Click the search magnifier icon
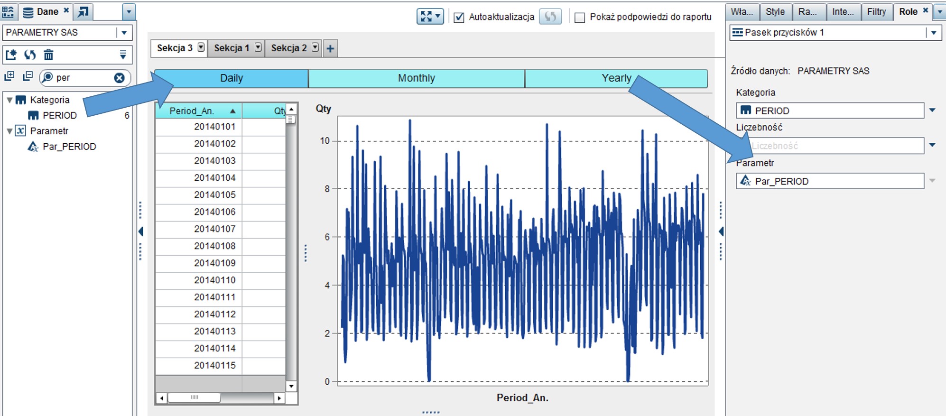 pos(47,77)
